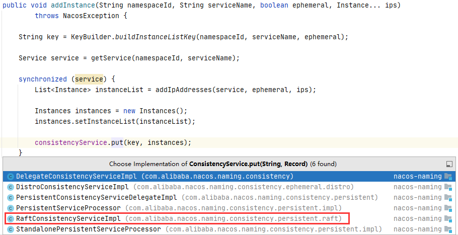Choose PersistentServiceProcessor implementation entry
The width and height of the screenshot is (458, 235).
click(229, 208)
